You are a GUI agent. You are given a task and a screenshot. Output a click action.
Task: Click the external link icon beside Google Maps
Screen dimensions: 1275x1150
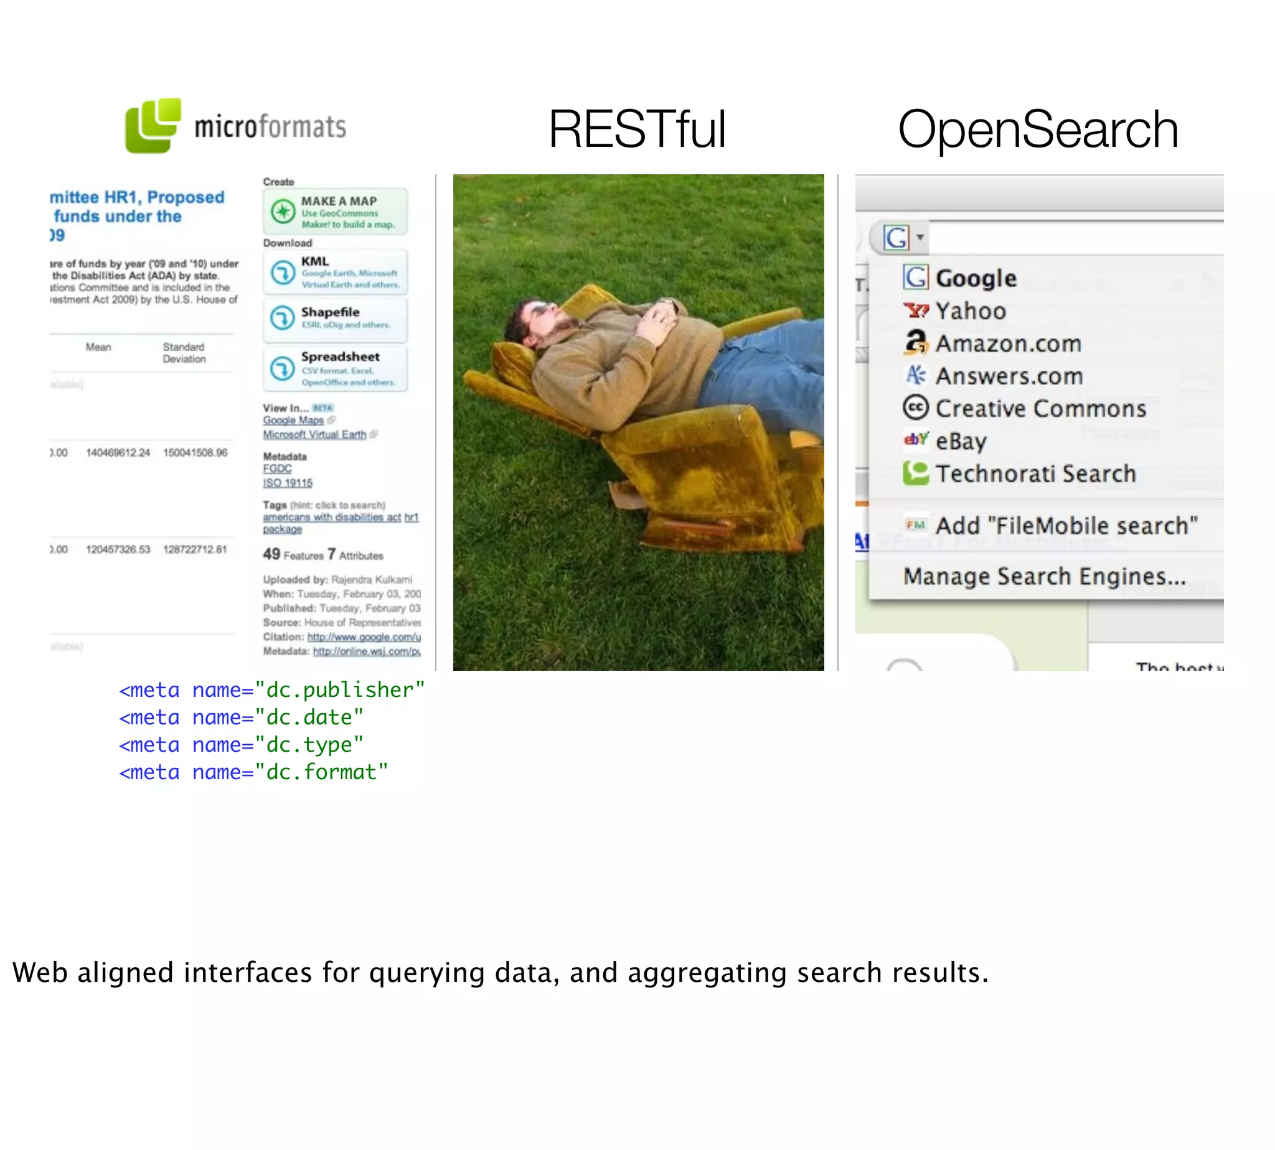tap(332, 419)
